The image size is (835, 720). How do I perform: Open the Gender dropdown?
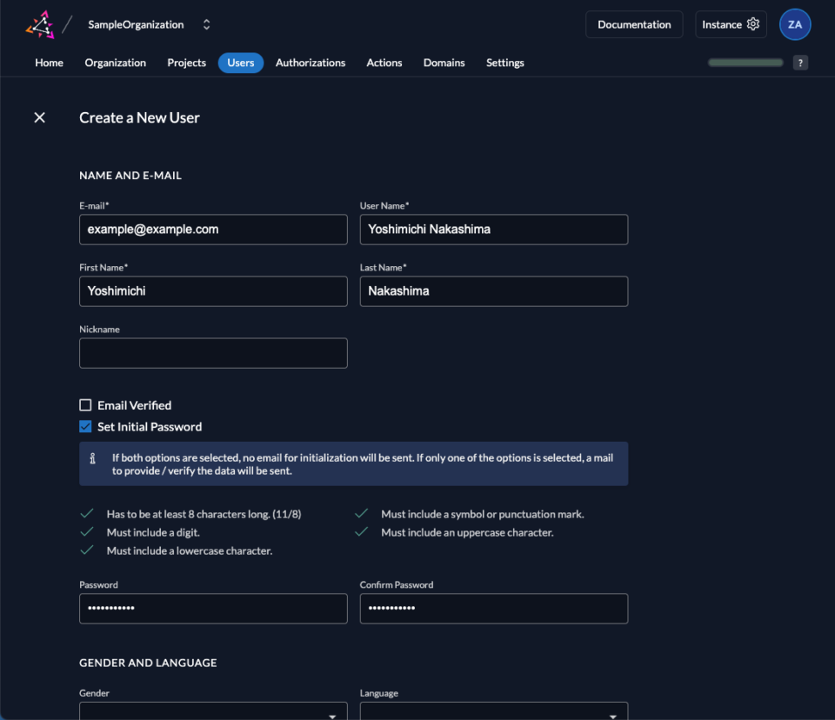213,713
